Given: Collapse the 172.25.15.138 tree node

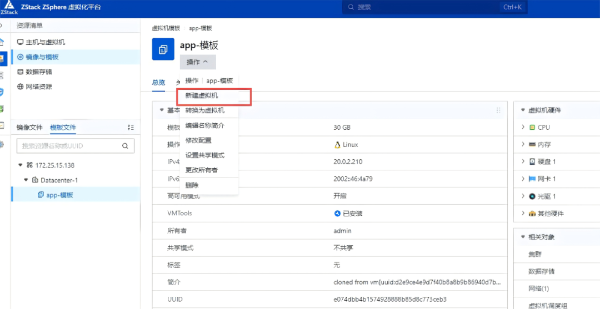Looking at the screenshot, I should pyautogui.click(x=21, y=165).
